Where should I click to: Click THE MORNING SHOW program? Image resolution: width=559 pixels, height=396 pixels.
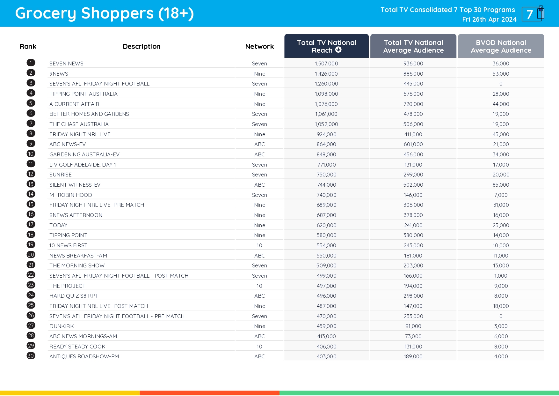pos(77,265)
